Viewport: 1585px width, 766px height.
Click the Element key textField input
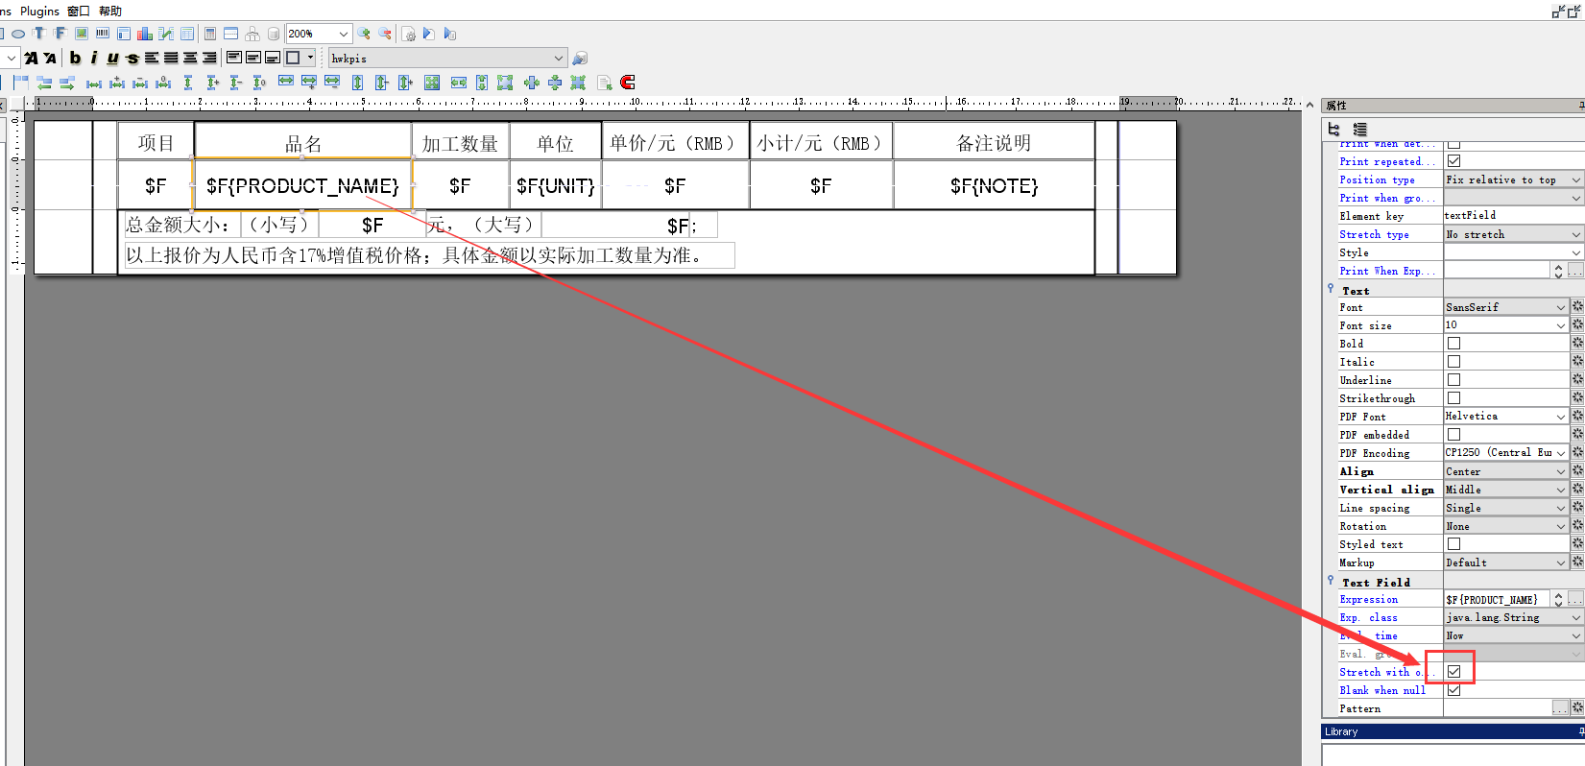1513,215
